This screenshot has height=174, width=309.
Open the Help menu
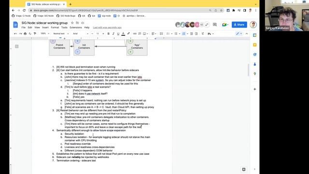87,28
